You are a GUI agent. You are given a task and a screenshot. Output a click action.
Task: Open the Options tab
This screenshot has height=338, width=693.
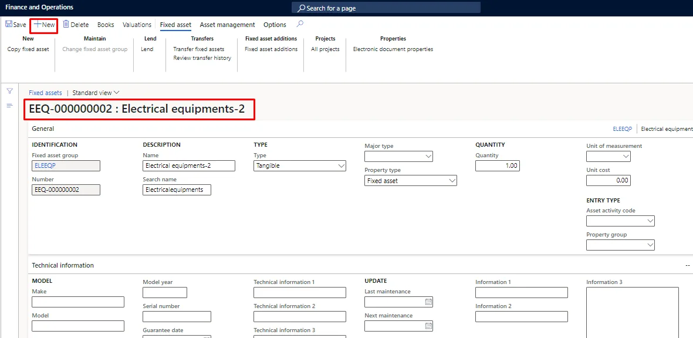point(275,25)
